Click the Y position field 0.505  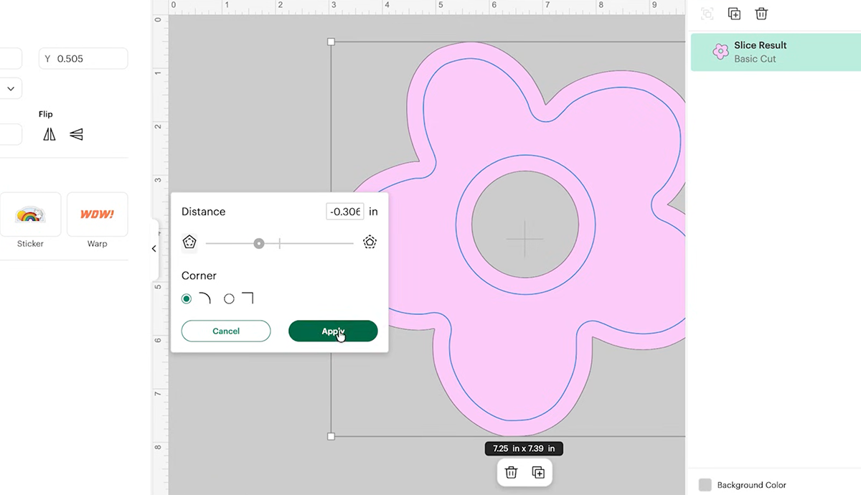coord(83,59)
